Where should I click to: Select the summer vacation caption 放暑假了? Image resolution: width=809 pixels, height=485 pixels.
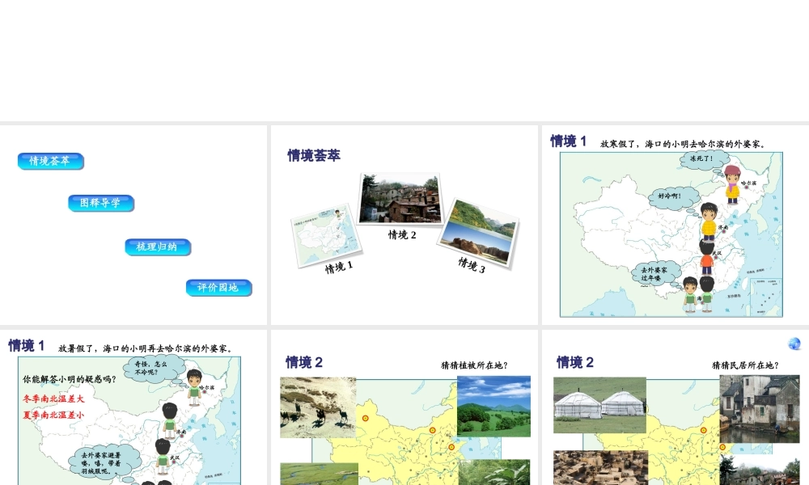tap(146, 349)
